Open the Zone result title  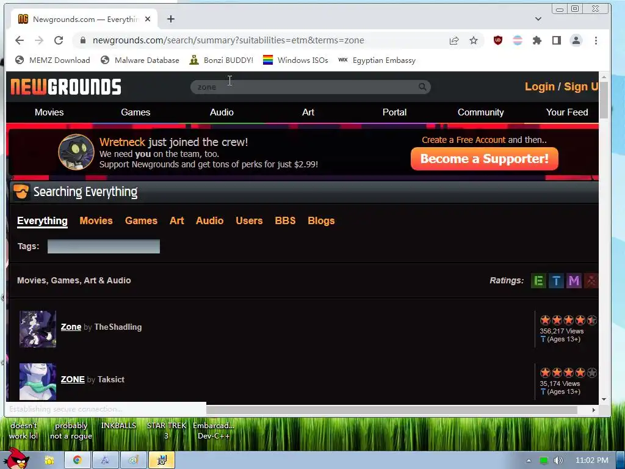click(71, 327)
